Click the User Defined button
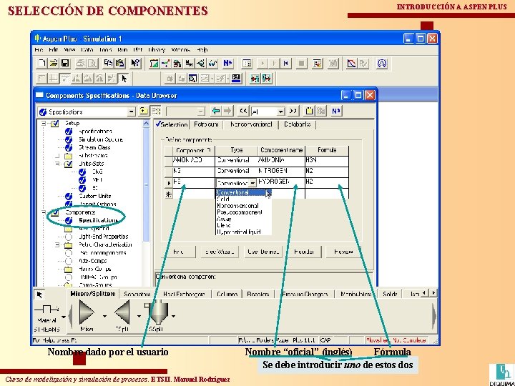This screenshot has height=386, width=515. coord(263,252)
